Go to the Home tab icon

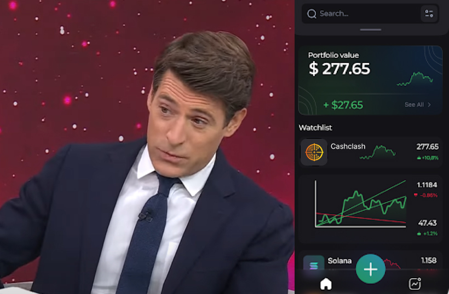coord(326,284)
